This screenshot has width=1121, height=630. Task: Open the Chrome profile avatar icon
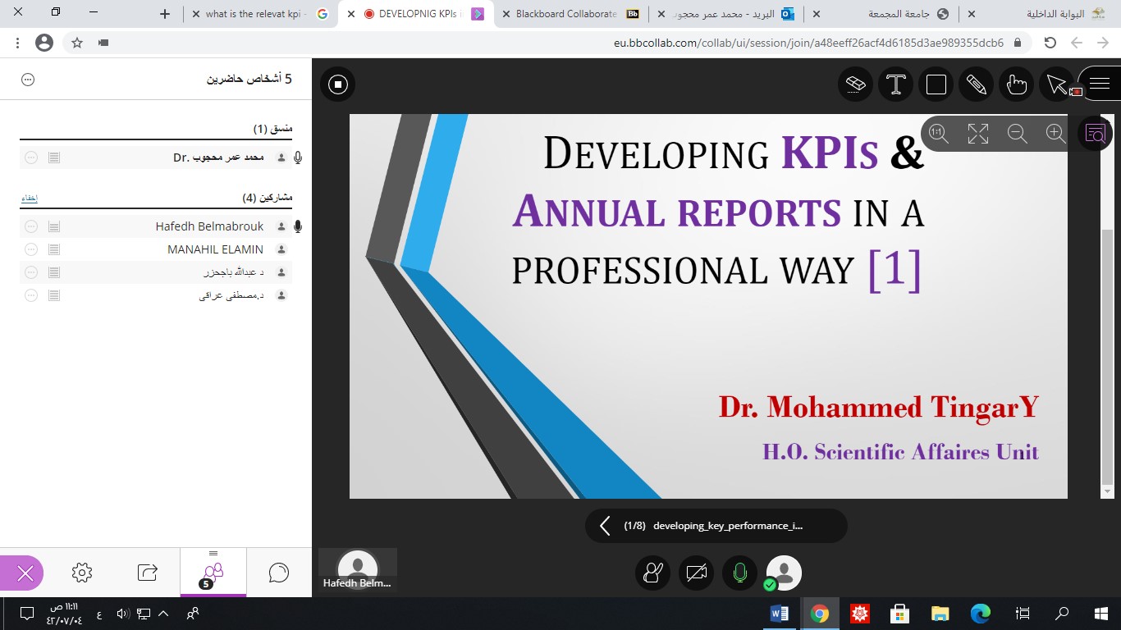pyautogui.click(x=44, y=43)
